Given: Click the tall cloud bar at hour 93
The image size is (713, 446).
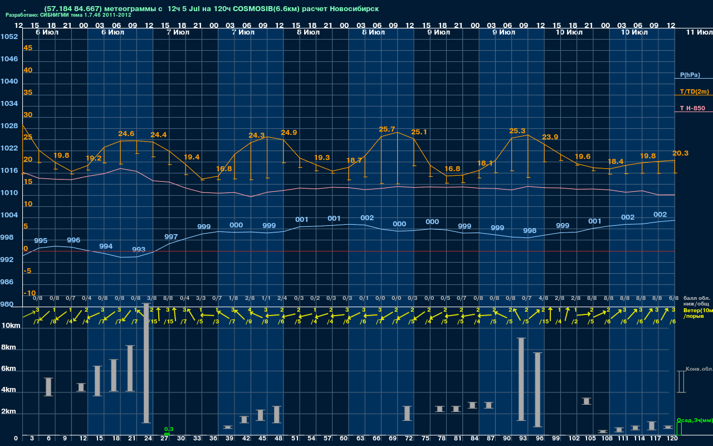Looking at the screenshot, I should coord(521,379).
